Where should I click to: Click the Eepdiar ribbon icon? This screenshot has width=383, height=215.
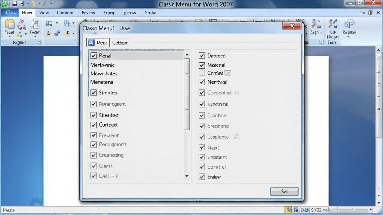point(349,24)
